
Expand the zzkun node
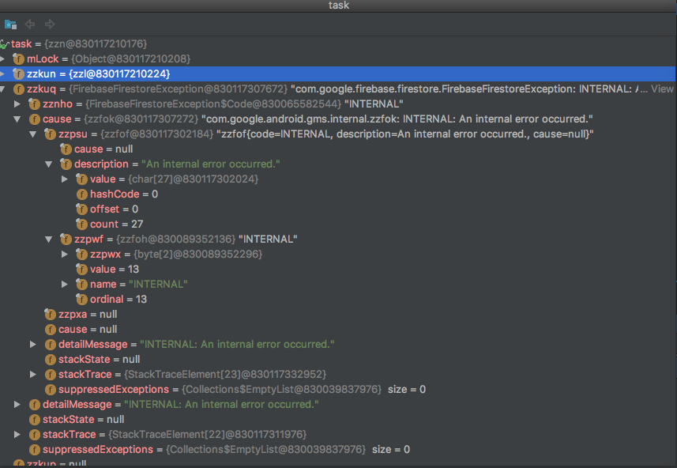pos(2,74)
